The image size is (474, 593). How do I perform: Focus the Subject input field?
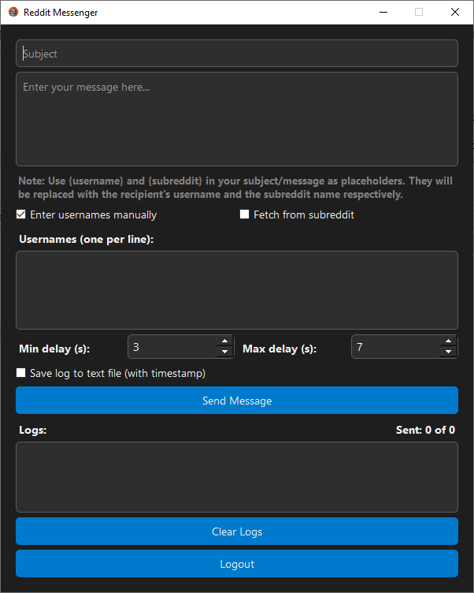(x=237, y=54)
